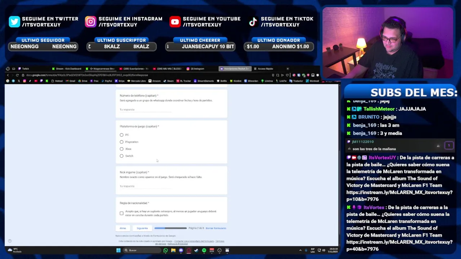461x259 pixels.
Task: Click the phone number answer field
Action: click(145, 109)
